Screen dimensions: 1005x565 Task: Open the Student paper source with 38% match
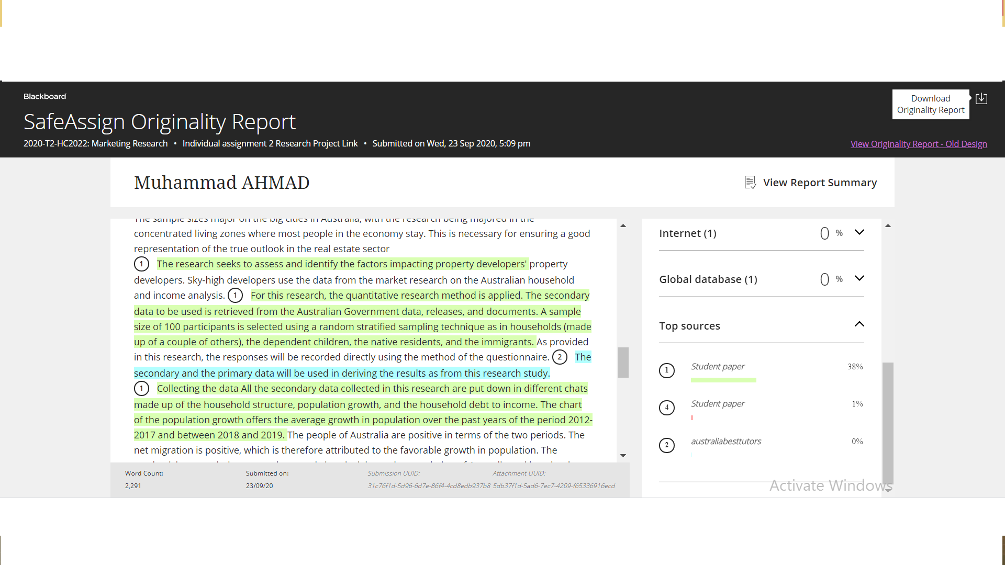click(x=718, y=367)
